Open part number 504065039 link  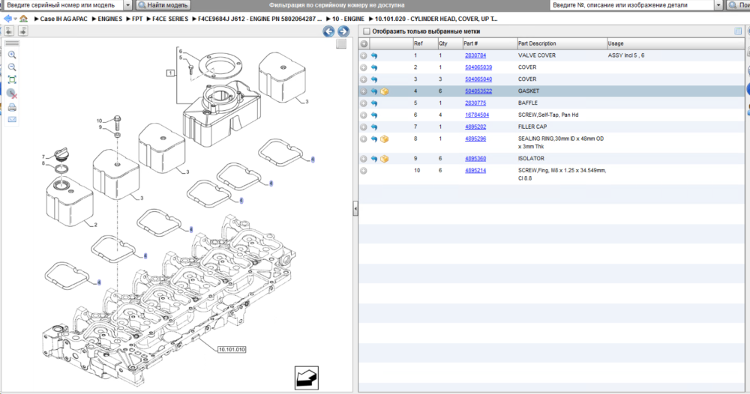click(478, 67)
